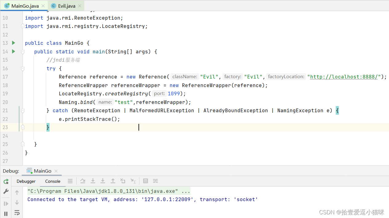389x218 pixels.
Task: Click Trace Current Stream Chain icon
Action: (x=156, y=181)
